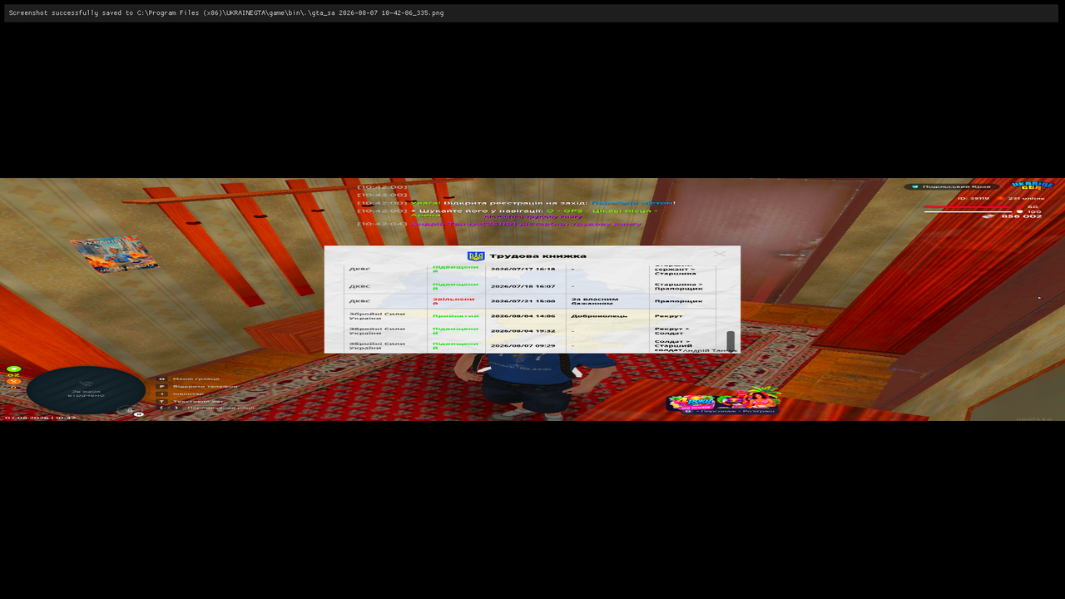The height and width of the screenshot is (599, 1065).
Task: Grab the work-book table scrollbar handle
Action: click(x=731, y=340)
